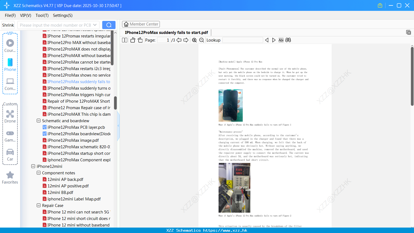
Task: Collapse the iPhone12mini node
Action: (x=33, y=166)
